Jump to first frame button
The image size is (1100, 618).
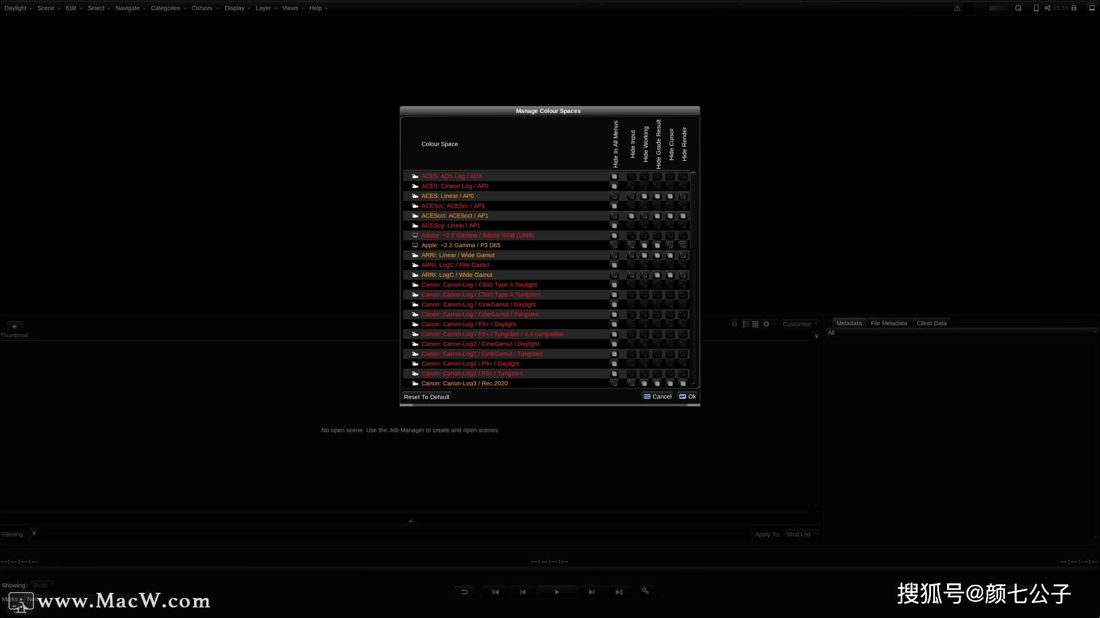point(496,592)
